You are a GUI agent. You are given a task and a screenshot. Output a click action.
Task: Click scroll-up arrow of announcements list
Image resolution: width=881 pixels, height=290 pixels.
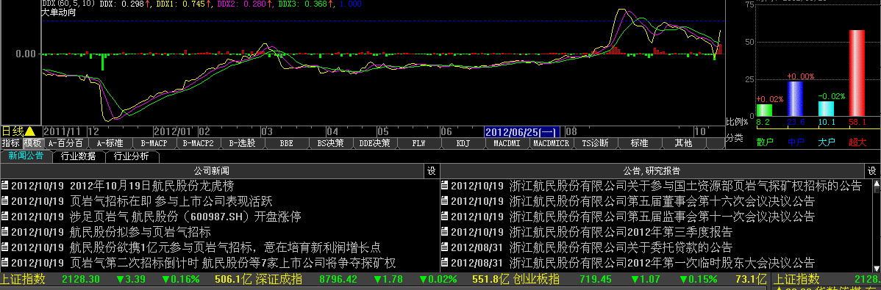pyautogui.click(x=877, y=184)
